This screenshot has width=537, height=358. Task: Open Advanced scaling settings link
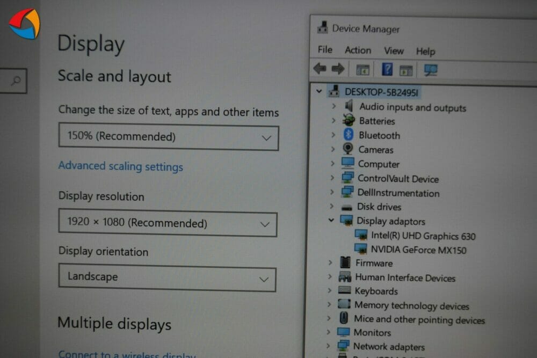click(x=120, y=166)
